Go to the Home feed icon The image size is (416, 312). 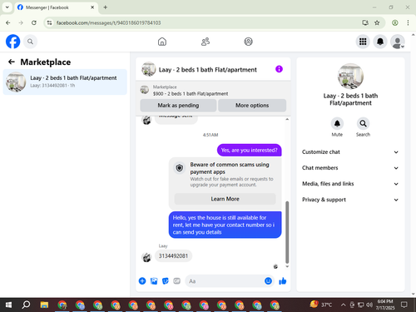coord(162,42)
